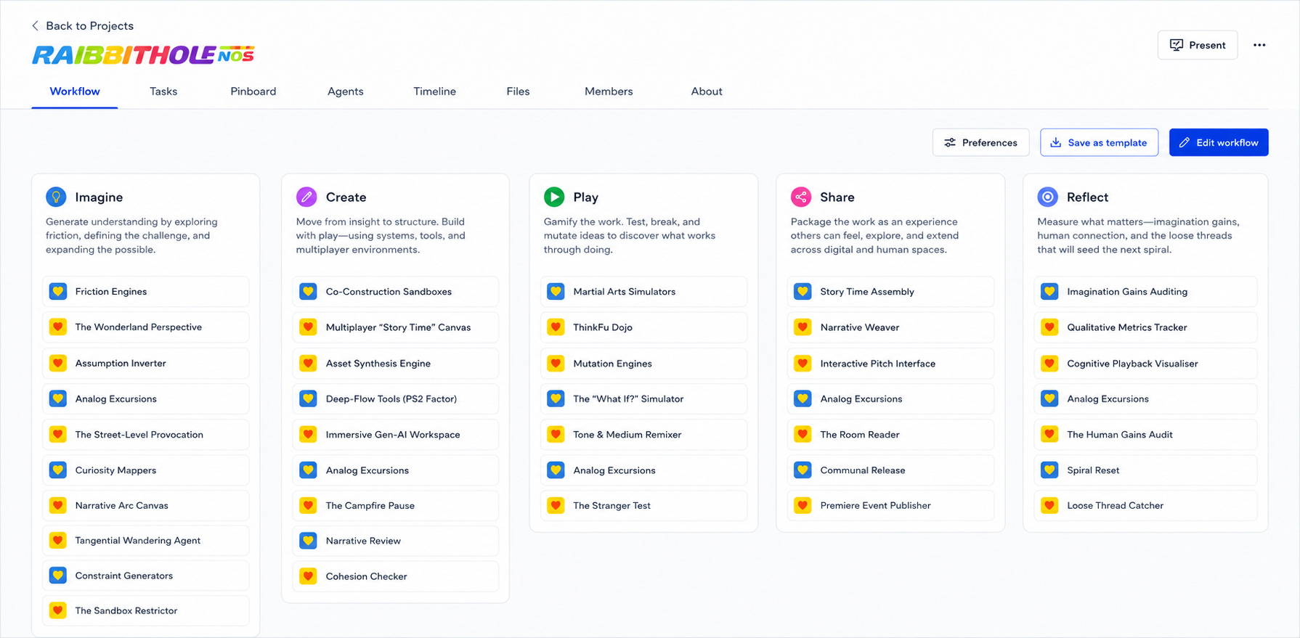Open Mutation Engines item
Viewport: 1300px width, 638px height.
[643, 363]
